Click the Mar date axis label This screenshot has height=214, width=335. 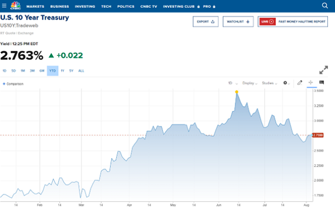pyautogui.click(x=81, y=205)
